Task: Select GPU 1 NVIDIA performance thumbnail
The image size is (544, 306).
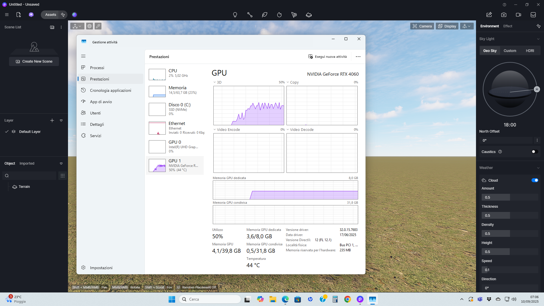Action: pos(175,165)
